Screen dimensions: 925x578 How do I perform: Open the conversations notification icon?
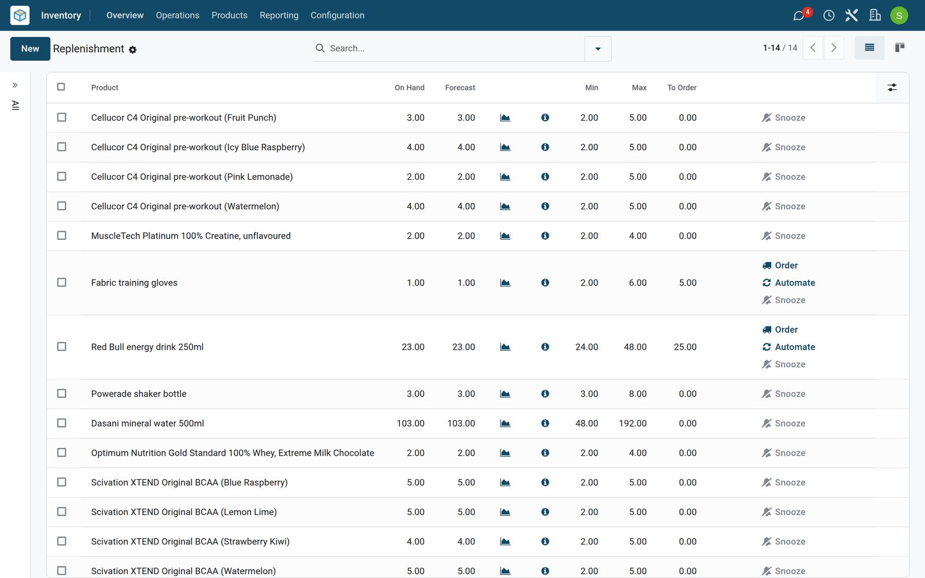pyautogui.click(x=798, y=16)
